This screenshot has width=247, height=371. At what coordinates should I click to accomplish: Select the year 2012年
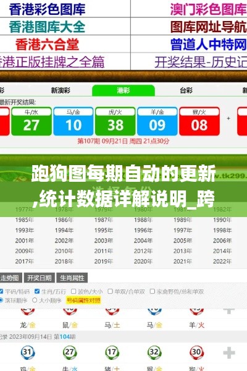point(143,251)
